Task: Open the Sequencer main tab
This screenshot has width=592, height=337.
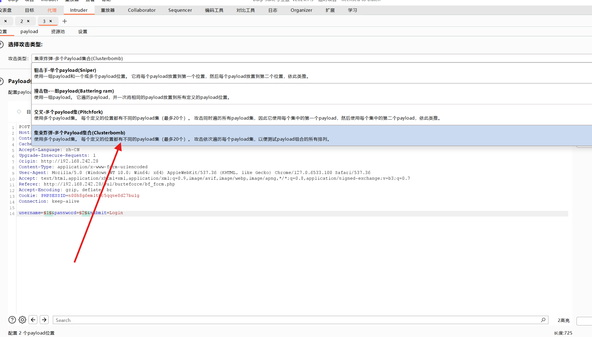Action: pyautogui.click(x=180, y=10)
